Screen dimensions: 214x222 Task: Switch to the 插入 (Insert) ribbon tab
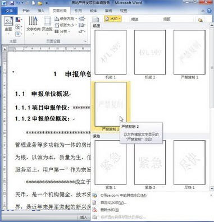click(x=41, y=11)
